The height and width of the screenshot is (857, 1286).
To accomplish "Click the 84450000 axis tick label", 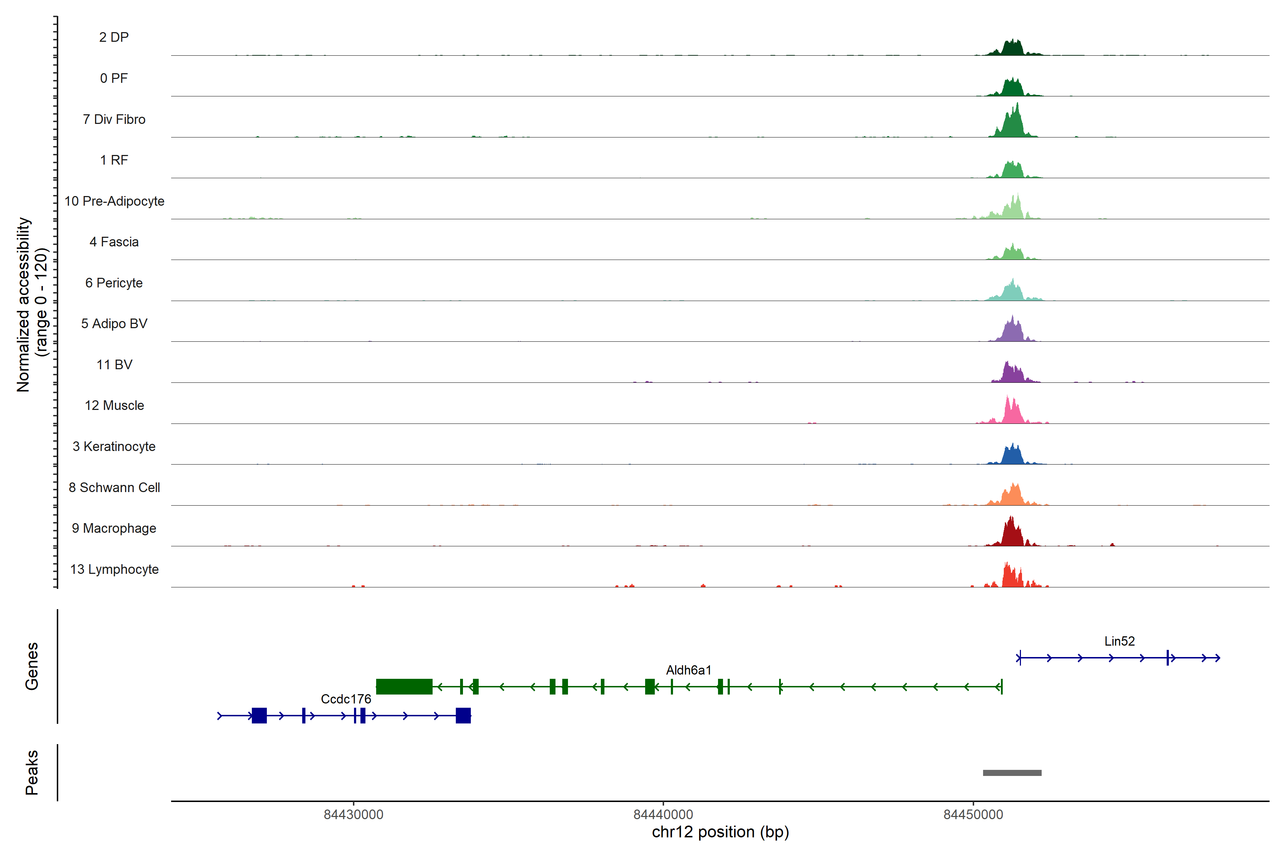I will click(x=973, y=815).
